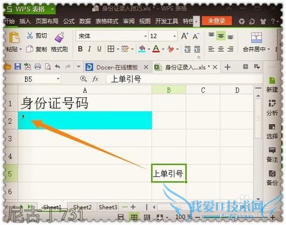Click the New sidebar button

272,84
